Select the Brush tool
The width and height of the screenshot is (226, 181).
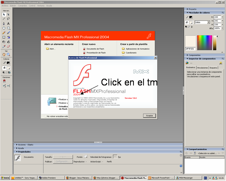click(8, 33)
